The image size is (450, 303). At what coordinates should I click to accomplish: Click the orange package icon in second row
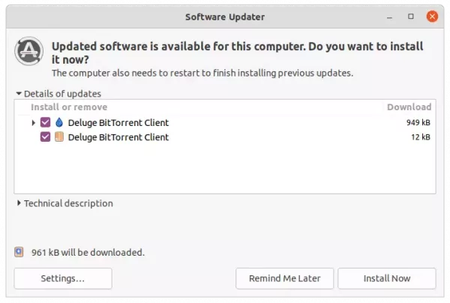coord(59,136)
